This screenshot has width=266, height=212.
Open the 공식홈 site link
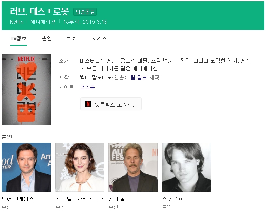click(87, 87)
